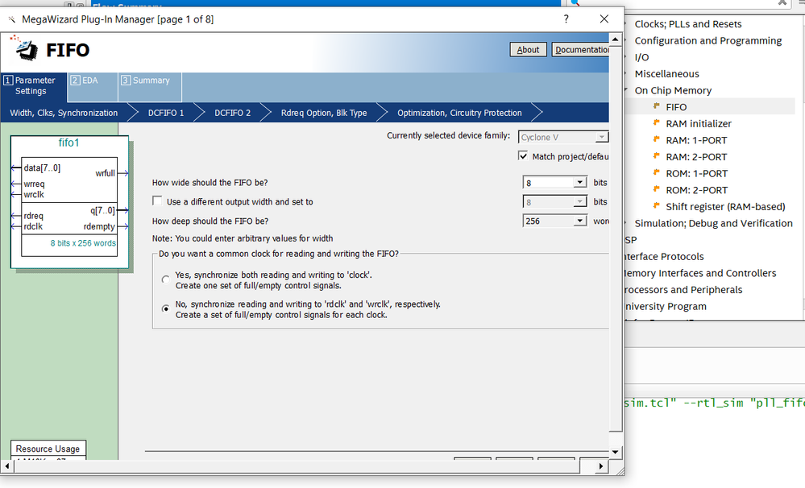Select Processors and Peripherals category

pos(683,290)
